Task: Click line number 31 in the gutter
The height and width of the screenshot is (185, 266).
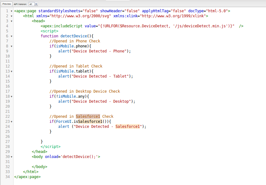Action: [x=6, y=161]
